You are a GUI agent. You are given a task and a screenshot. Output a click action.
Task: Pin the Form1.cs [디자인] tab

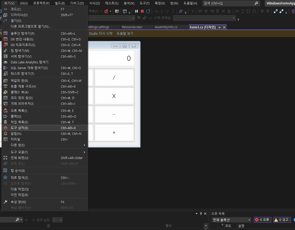pos(219,27)
